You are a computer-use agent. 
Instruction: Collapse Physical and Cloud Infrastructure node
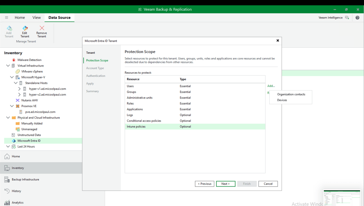point(8,117)
